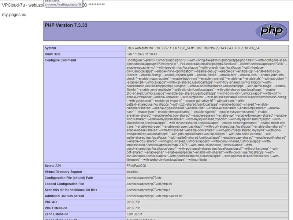This screenshot has height=220, width=293.
Task: Click the Server API label
Action: (x=53, y=166)
